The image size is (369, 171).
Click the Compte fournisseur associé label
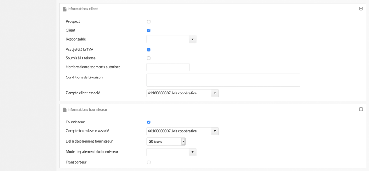(87, 130)
